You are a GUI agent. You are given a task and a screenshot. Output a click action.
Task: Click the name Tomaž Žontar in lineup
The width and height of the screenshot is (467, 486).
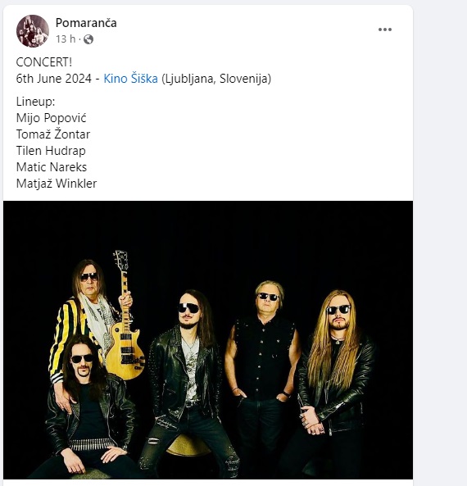pyautogui.click(x=53, y=134)
